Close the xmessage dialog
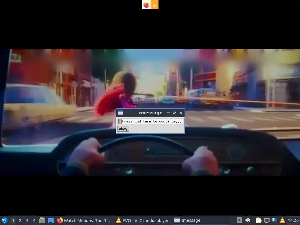300x225 pixels. [x=180, y=113]
